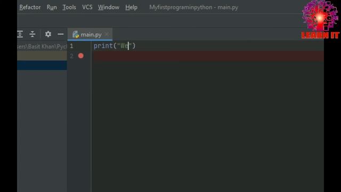Screen dimensions: 341x192
Task: Click line number 1 in the gutter
Action: click(71, 46)
